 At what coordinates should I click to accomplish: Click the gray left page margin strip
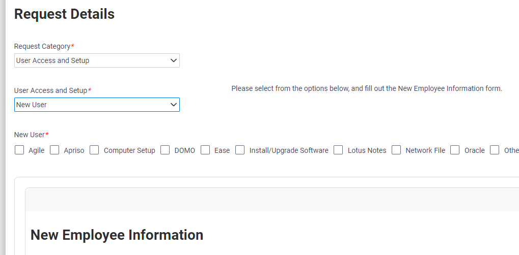3,127
